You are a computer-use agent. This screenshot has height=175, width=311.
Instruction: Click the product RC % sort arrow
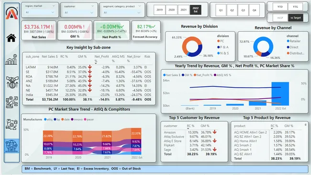pyautogui.click(x=272, y=128)
